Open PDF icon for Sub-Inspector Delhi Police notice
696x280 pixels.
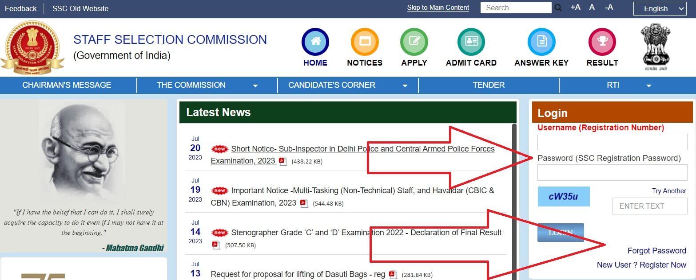(282, 161)
